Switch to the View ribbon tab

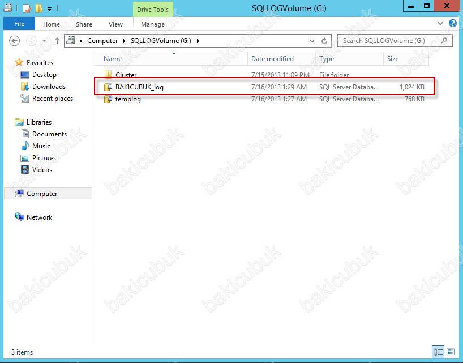pyautogui.click(x=115, y=24)
